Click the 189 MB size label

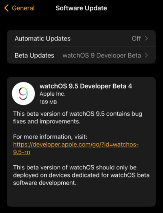pyautogui.click(x=48, y=102)
